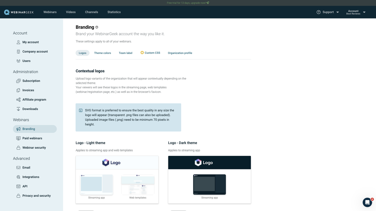The width and height of the screenshot is (376, 211).
Task: Open the Webinars navigation menu
Action: [x=50, y=12]
